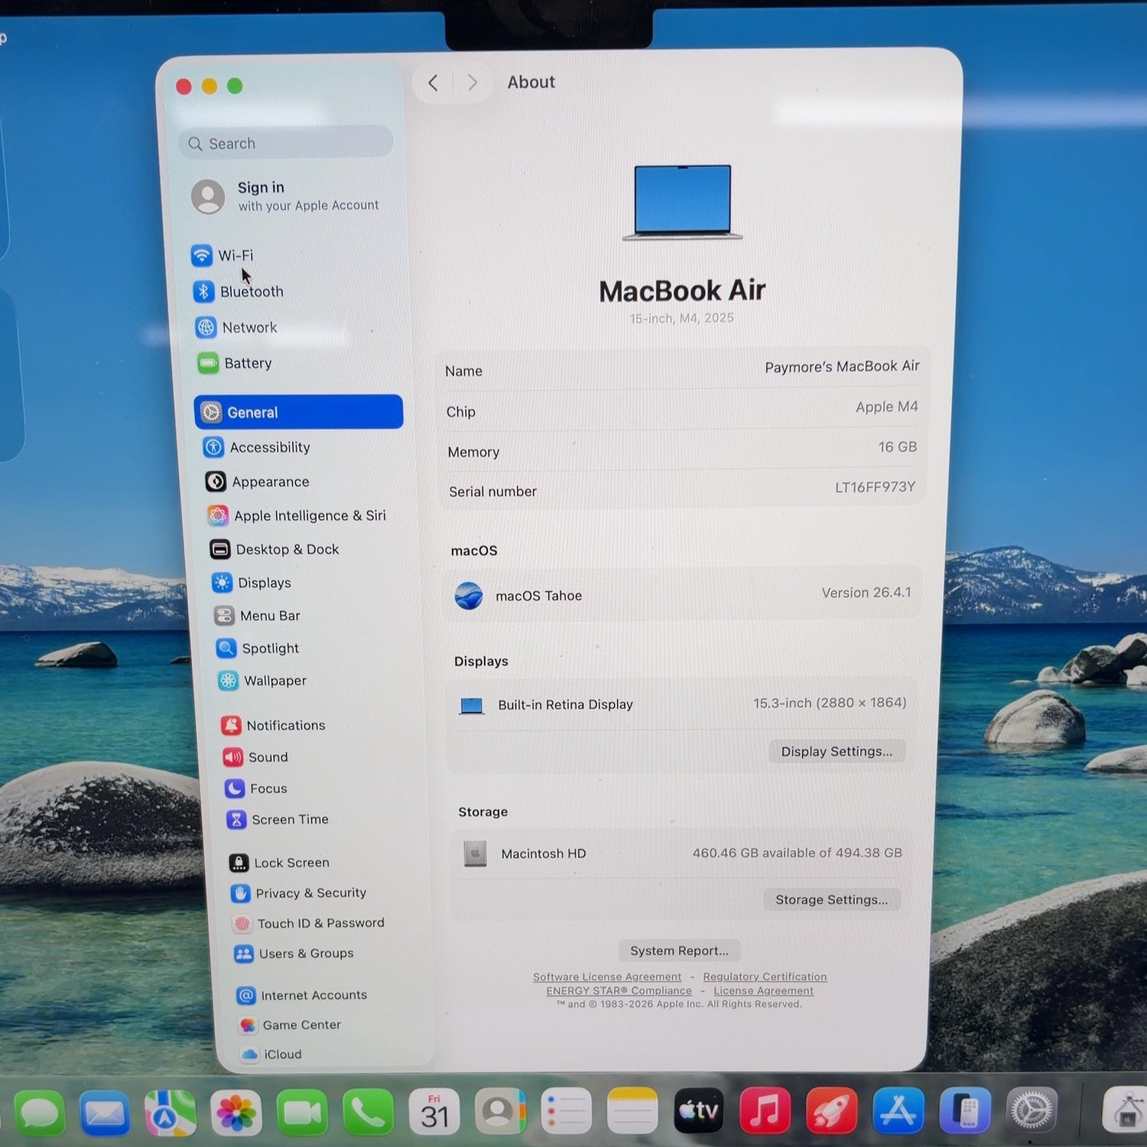Launch Apple TV from the Dock

[698, 1110]
